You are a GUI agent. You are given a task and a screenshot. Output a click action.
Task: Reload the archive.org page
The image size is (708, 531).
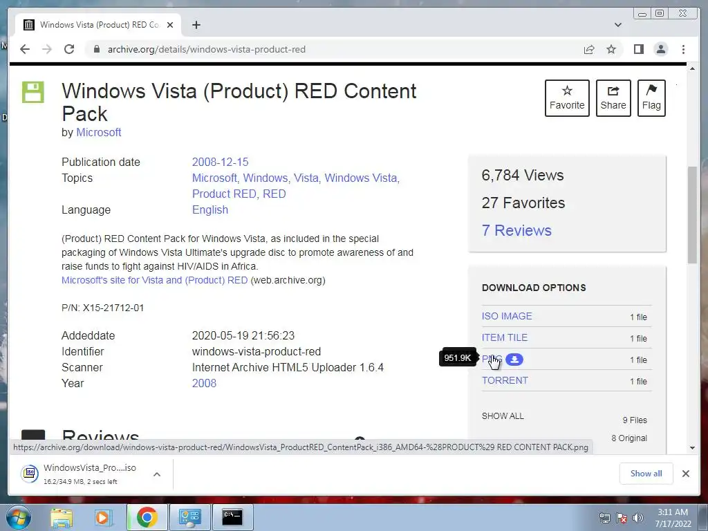(69, 49)
